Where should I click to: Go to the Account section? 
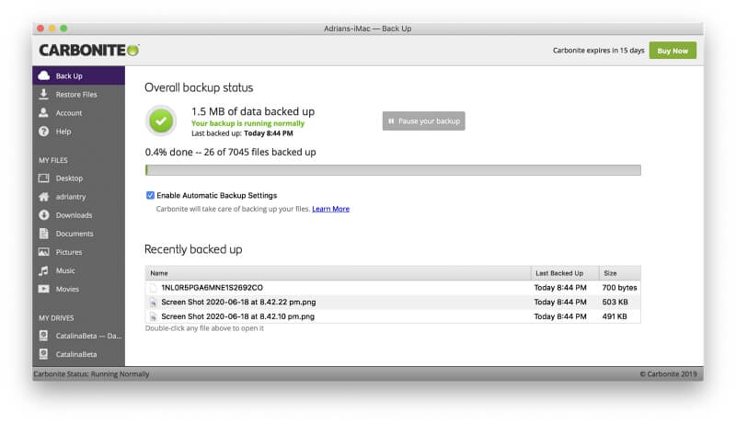pyautogui.click(x=79, y=112)
